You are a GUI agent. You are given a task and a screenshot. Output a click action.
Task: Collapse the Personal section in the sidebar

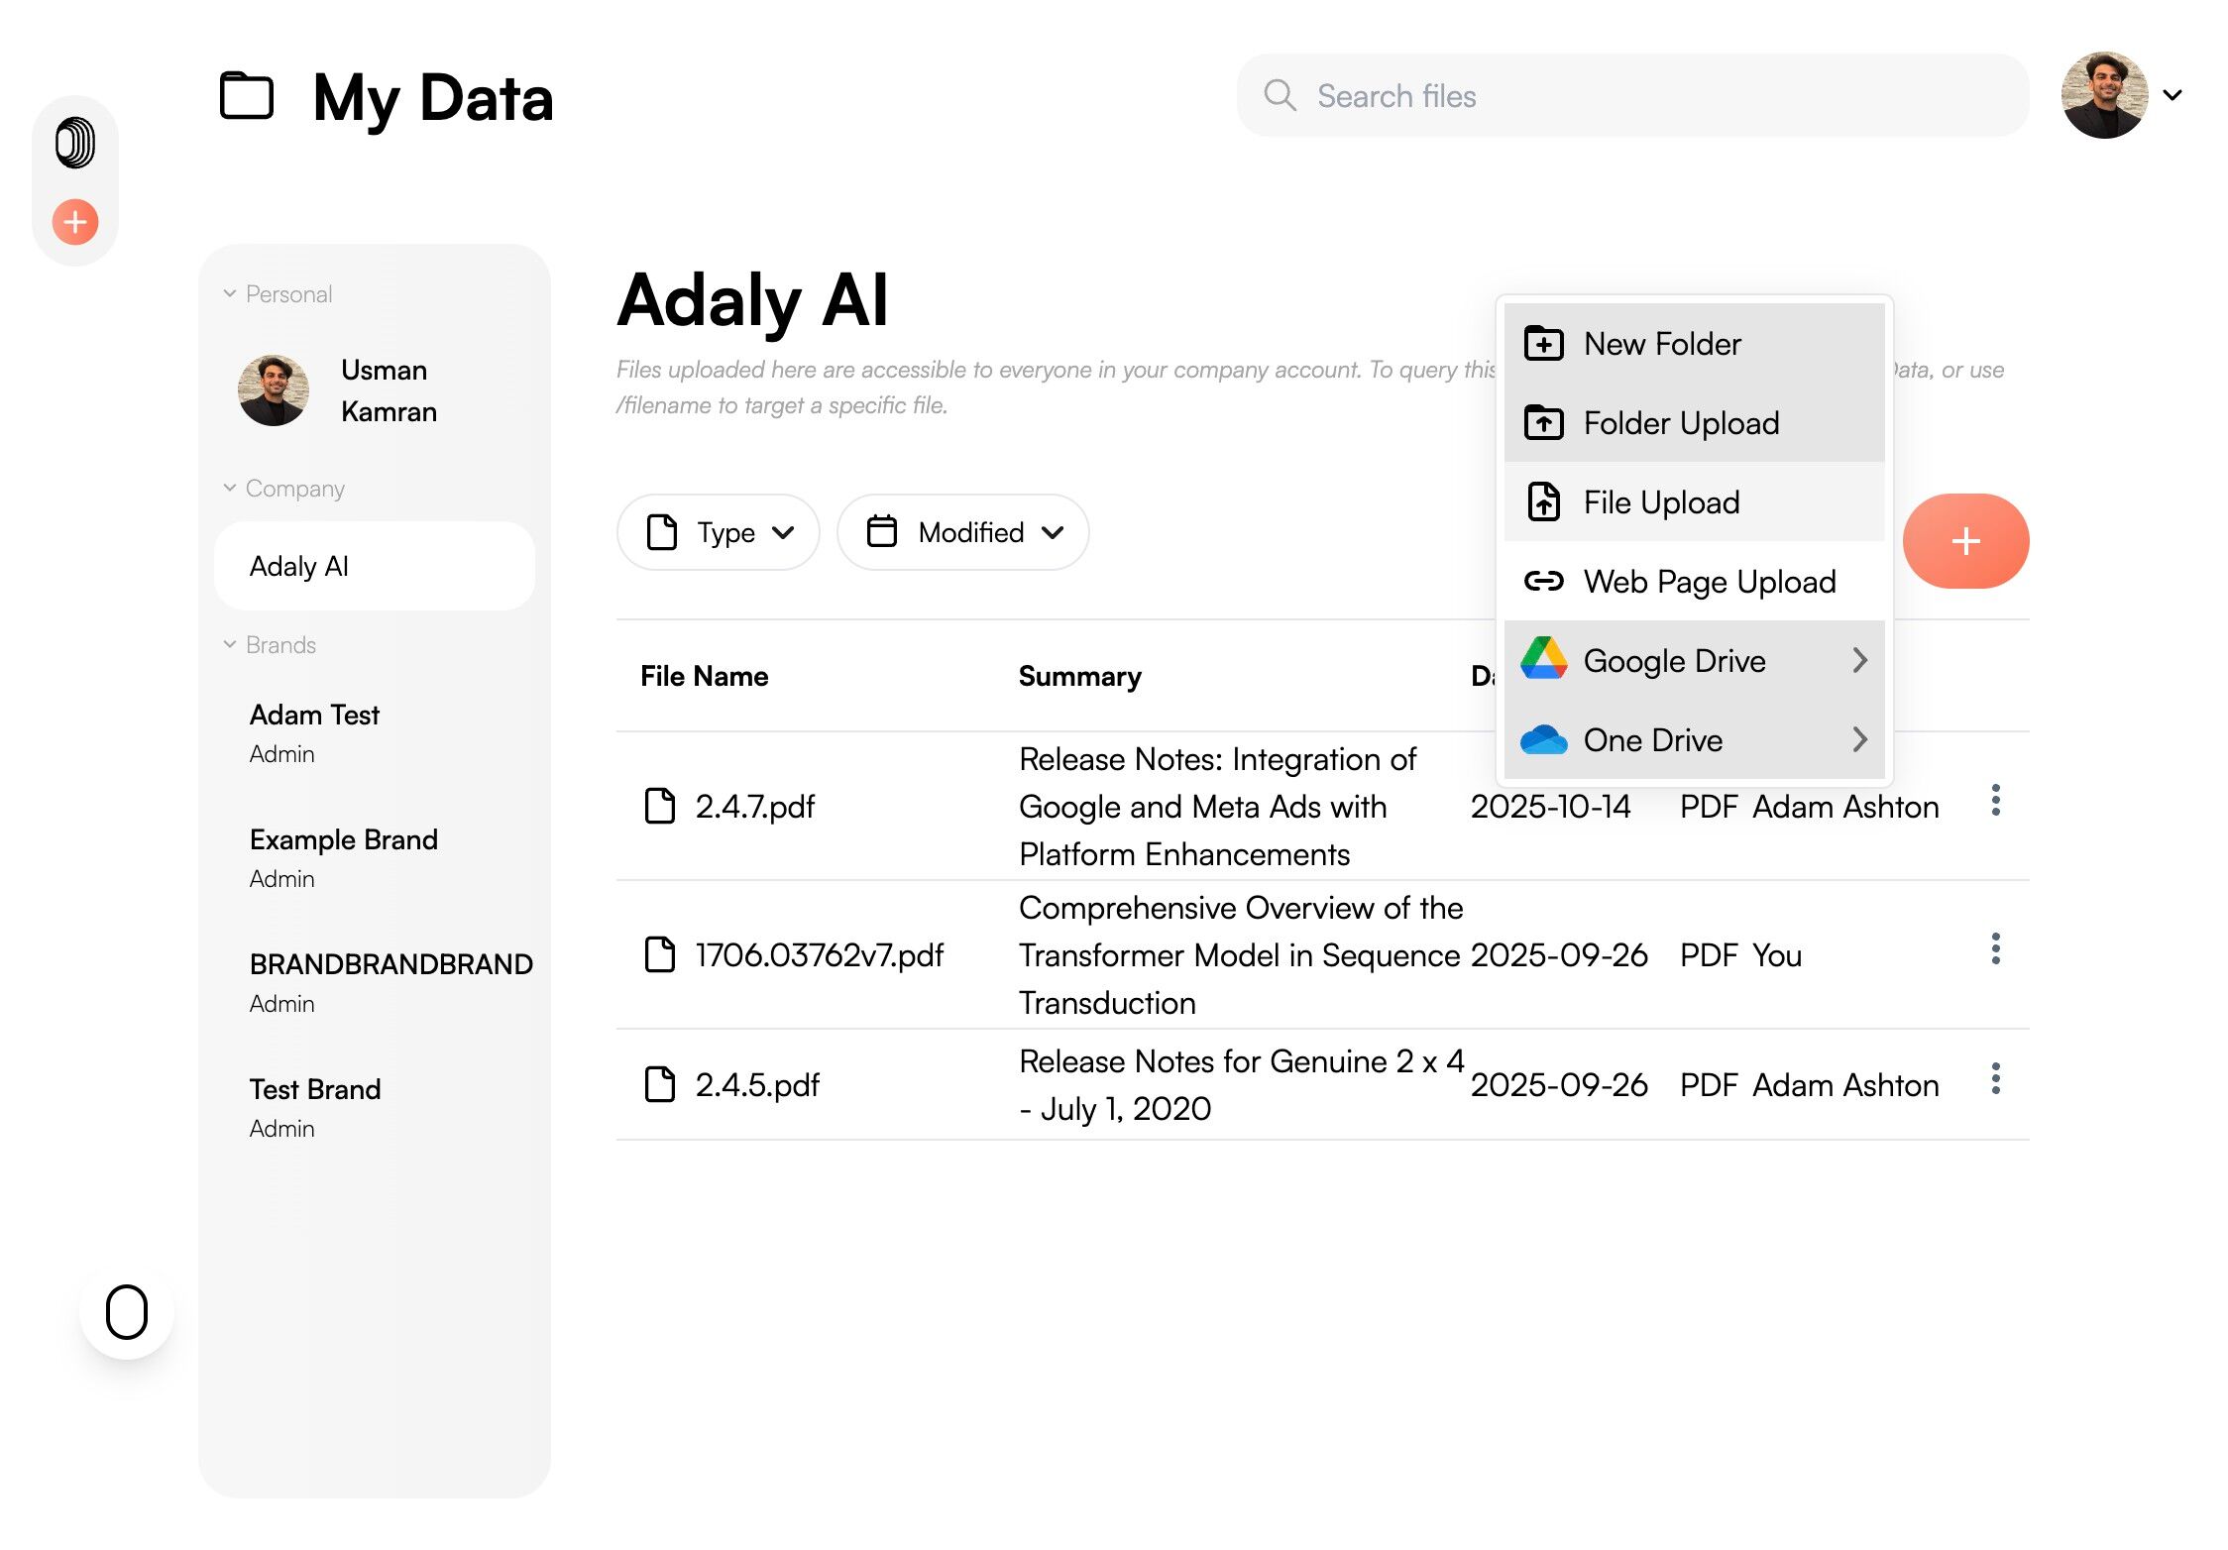pos(230,293)
